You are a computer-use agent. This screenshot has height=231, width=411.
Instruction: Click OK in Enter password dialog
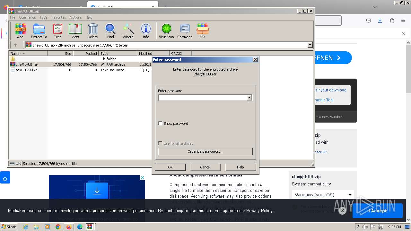pos(170,167)
